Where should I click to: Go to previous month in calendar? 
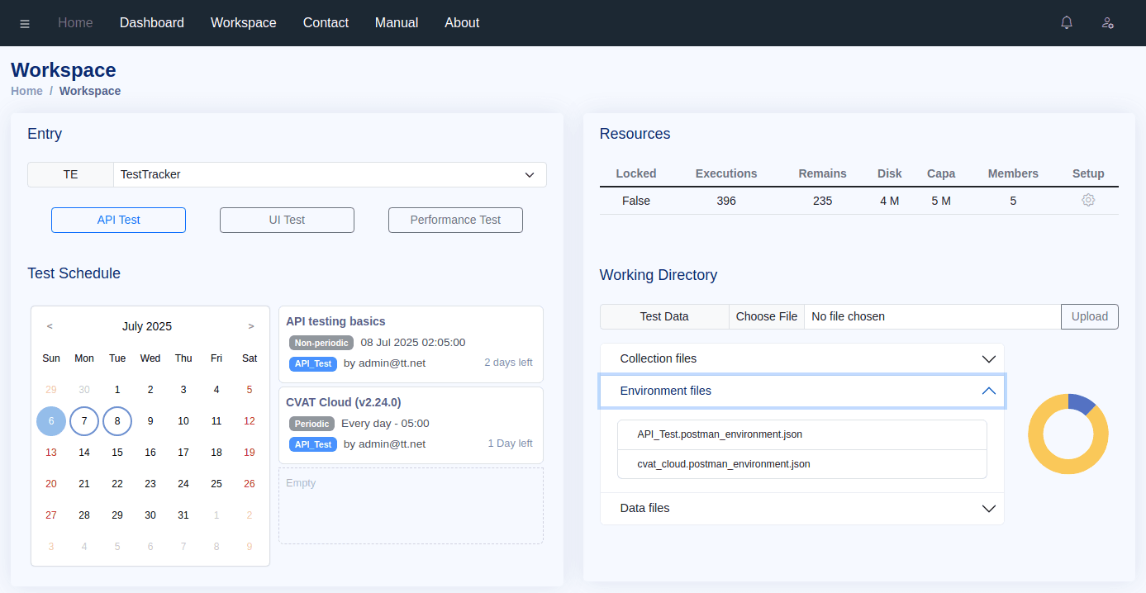[x=50, y=326]
